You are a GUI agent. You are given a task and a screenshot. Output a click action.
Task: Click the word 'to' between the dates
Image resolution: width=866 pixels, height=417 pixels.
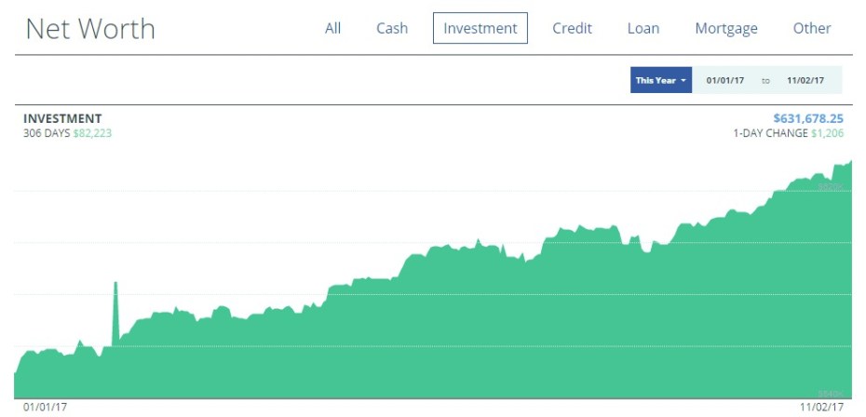(765, 81)
